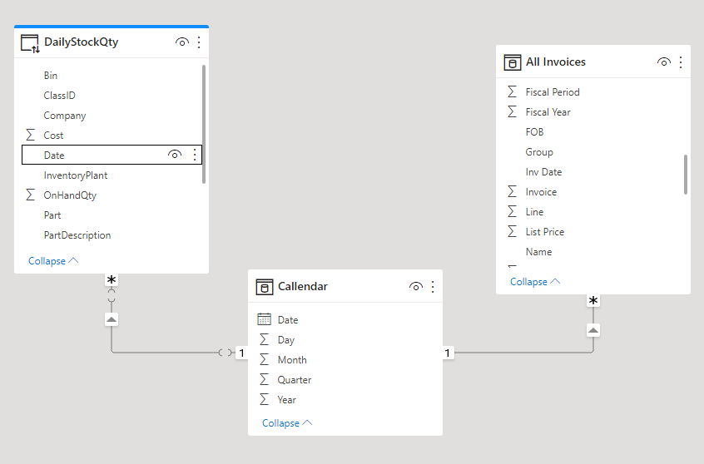Click sigma icon beside Month field
This screenshot has width=704, height=464.
(265, 359)
